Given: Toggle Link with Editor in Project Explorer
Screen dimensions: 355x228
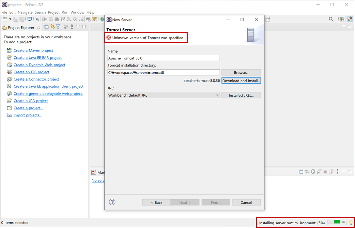Looking at the screenshot, I should [x=52, y=27].
